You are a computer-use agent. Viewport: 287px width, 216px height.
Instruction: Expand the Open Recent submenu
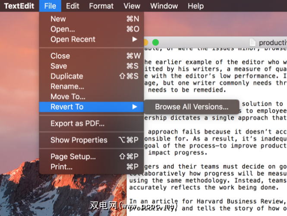coord(91,39)
